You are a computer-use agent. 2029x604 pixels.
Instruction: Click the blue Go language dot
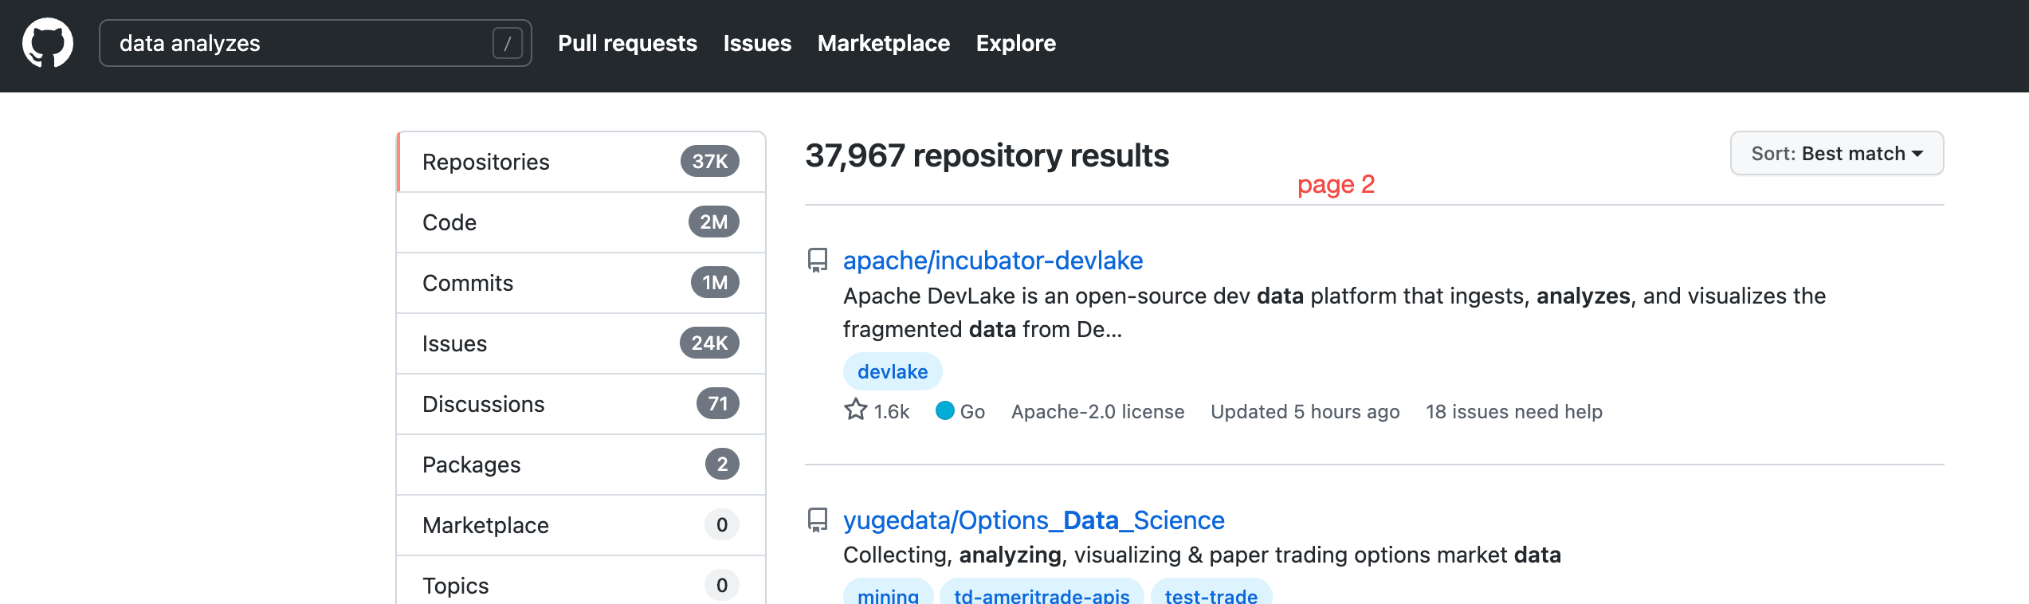click(x=944, y=410)
